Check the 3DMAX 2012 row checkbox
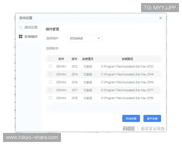182x145 pixels. tap(50, 66)
